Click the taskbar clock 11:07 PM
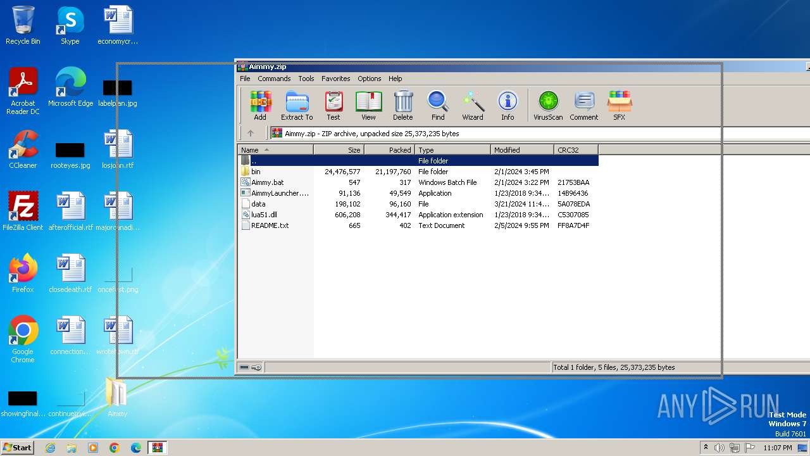Image resolution: width=810 pixels, height=456 pixels. 778,448
